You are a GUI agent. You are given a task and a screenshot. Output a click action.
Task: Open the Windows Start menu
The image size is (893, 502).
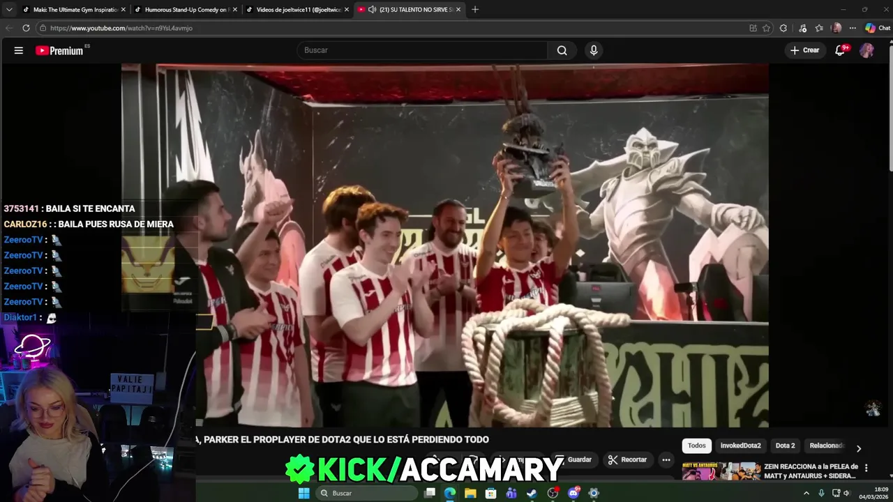pyautogui.click(x=303, y=493)
